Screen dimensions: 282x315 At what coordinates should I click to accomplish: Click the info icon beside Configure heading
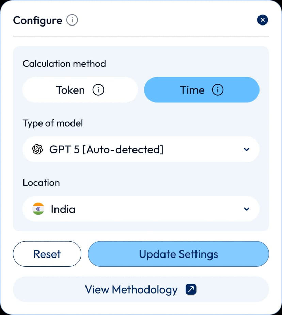coord(73,20)
